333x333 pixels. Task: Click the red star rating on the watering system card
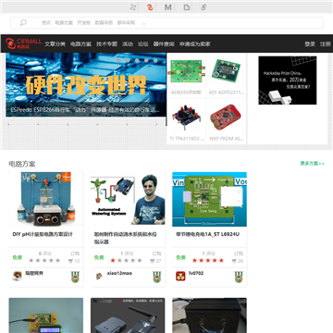(x=126, y=261)
